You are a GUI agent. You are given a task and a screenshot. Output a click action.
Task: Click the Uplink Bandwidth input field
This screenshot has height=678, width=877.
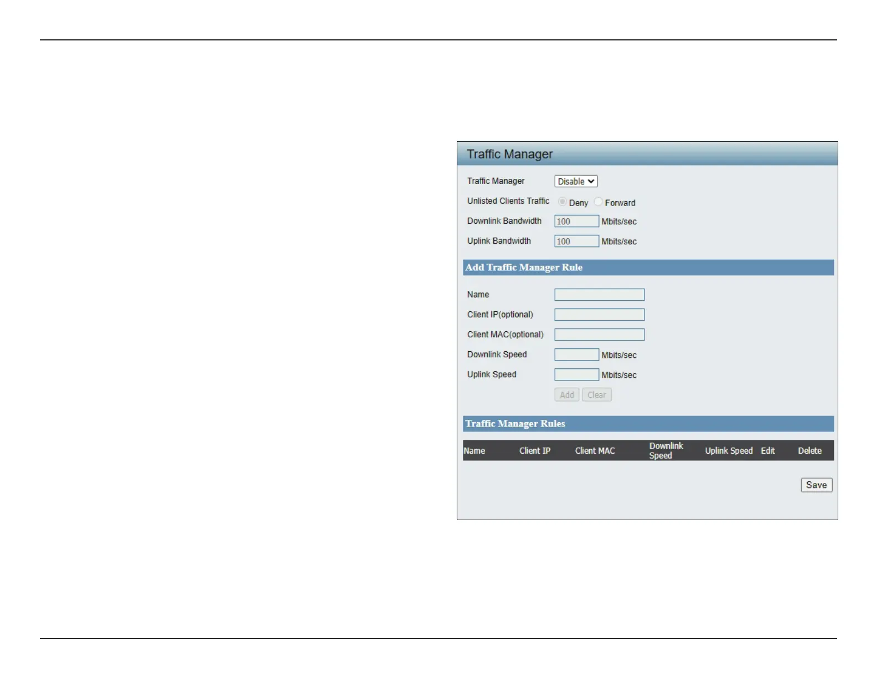pos(576,241)
